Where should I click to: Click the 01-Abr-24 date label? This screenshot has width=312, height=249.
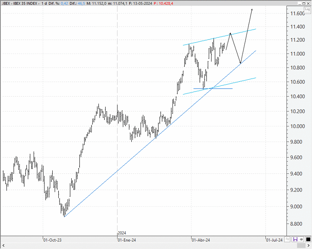[x=201, y=240]
